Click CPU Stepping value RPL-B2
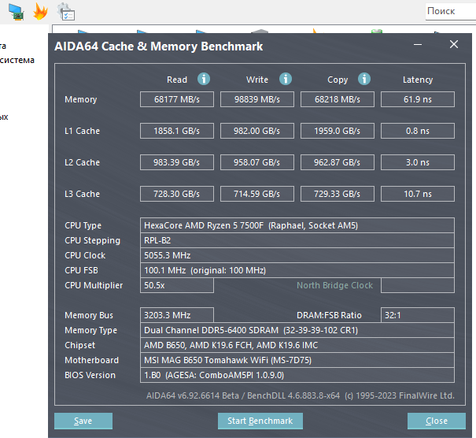 [x=297, y=240]
